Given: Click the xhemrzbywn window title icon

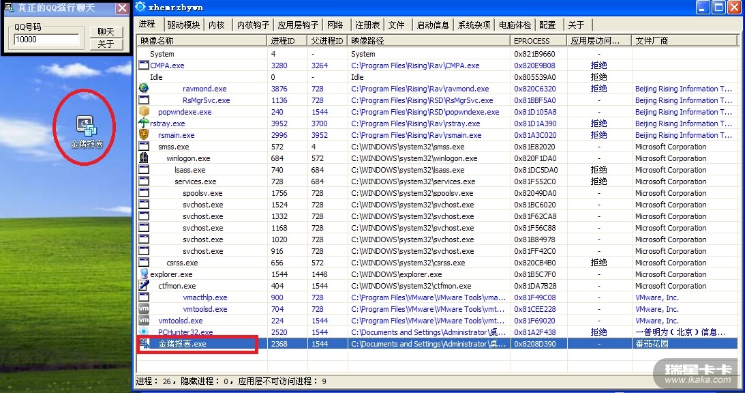Looking at the screenshot, I should click(140, 7).
